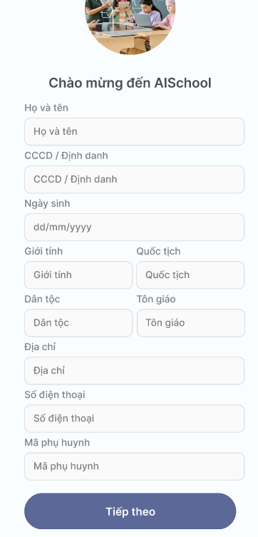The image size is (258, 537).
Task: Click the CCCD / Định danh label above its field
Action: tap(66, 156)
